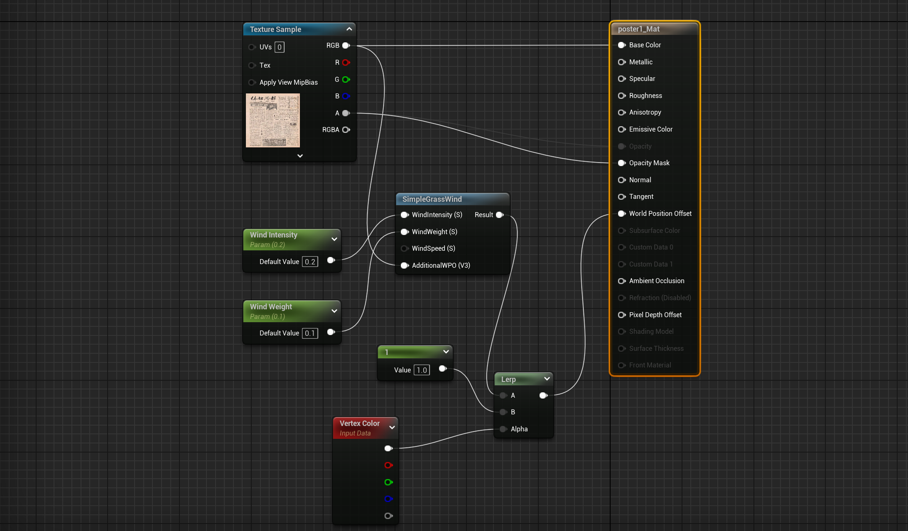Click the World Position Offset input pin
This screenshot has width=908, height=531.
pyautogui.click(x=621, y=214)
